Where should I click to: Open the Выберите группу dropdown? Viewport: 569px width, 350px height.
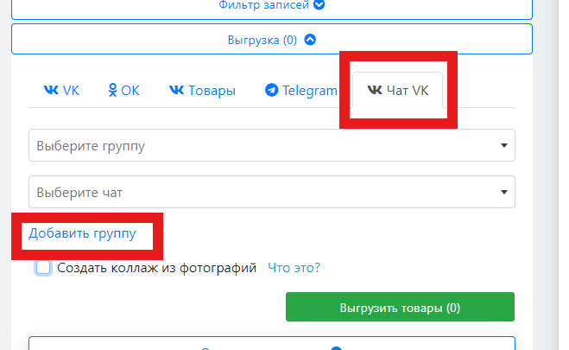click(259, 145)
